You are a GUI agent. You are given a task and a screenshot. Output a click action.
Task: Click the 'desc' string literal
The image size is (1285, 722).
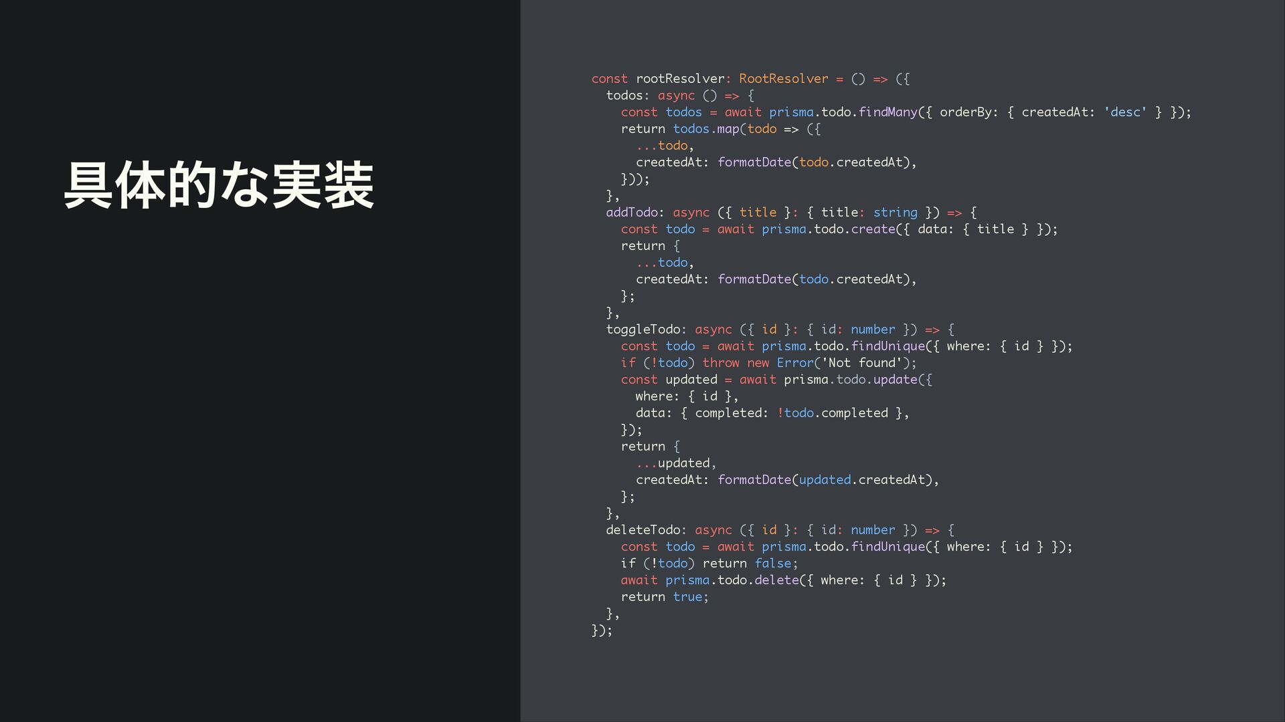click(1124, 112)
